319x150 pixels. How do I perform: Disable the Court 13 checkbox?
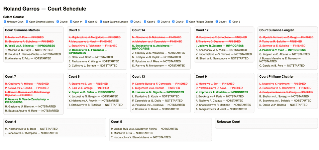tap(159, 22)
